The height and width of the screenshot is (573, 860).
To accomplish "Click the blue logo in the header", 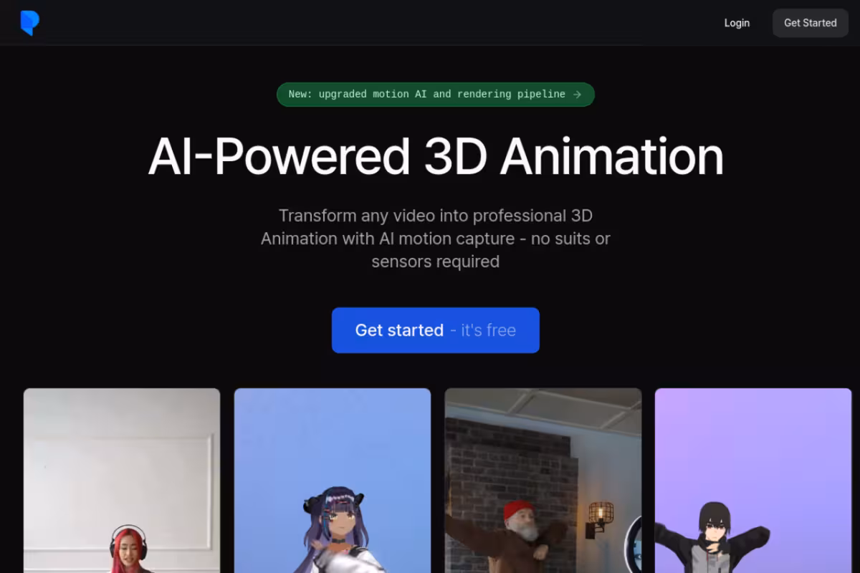I will coord(29,23).
